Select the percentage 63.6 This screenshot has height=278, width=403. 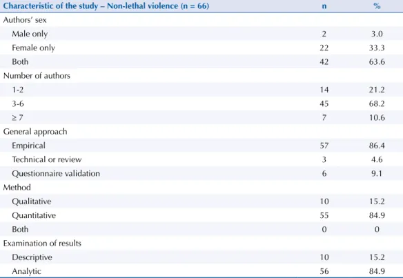pyautogui.click(x=377, y=61)
